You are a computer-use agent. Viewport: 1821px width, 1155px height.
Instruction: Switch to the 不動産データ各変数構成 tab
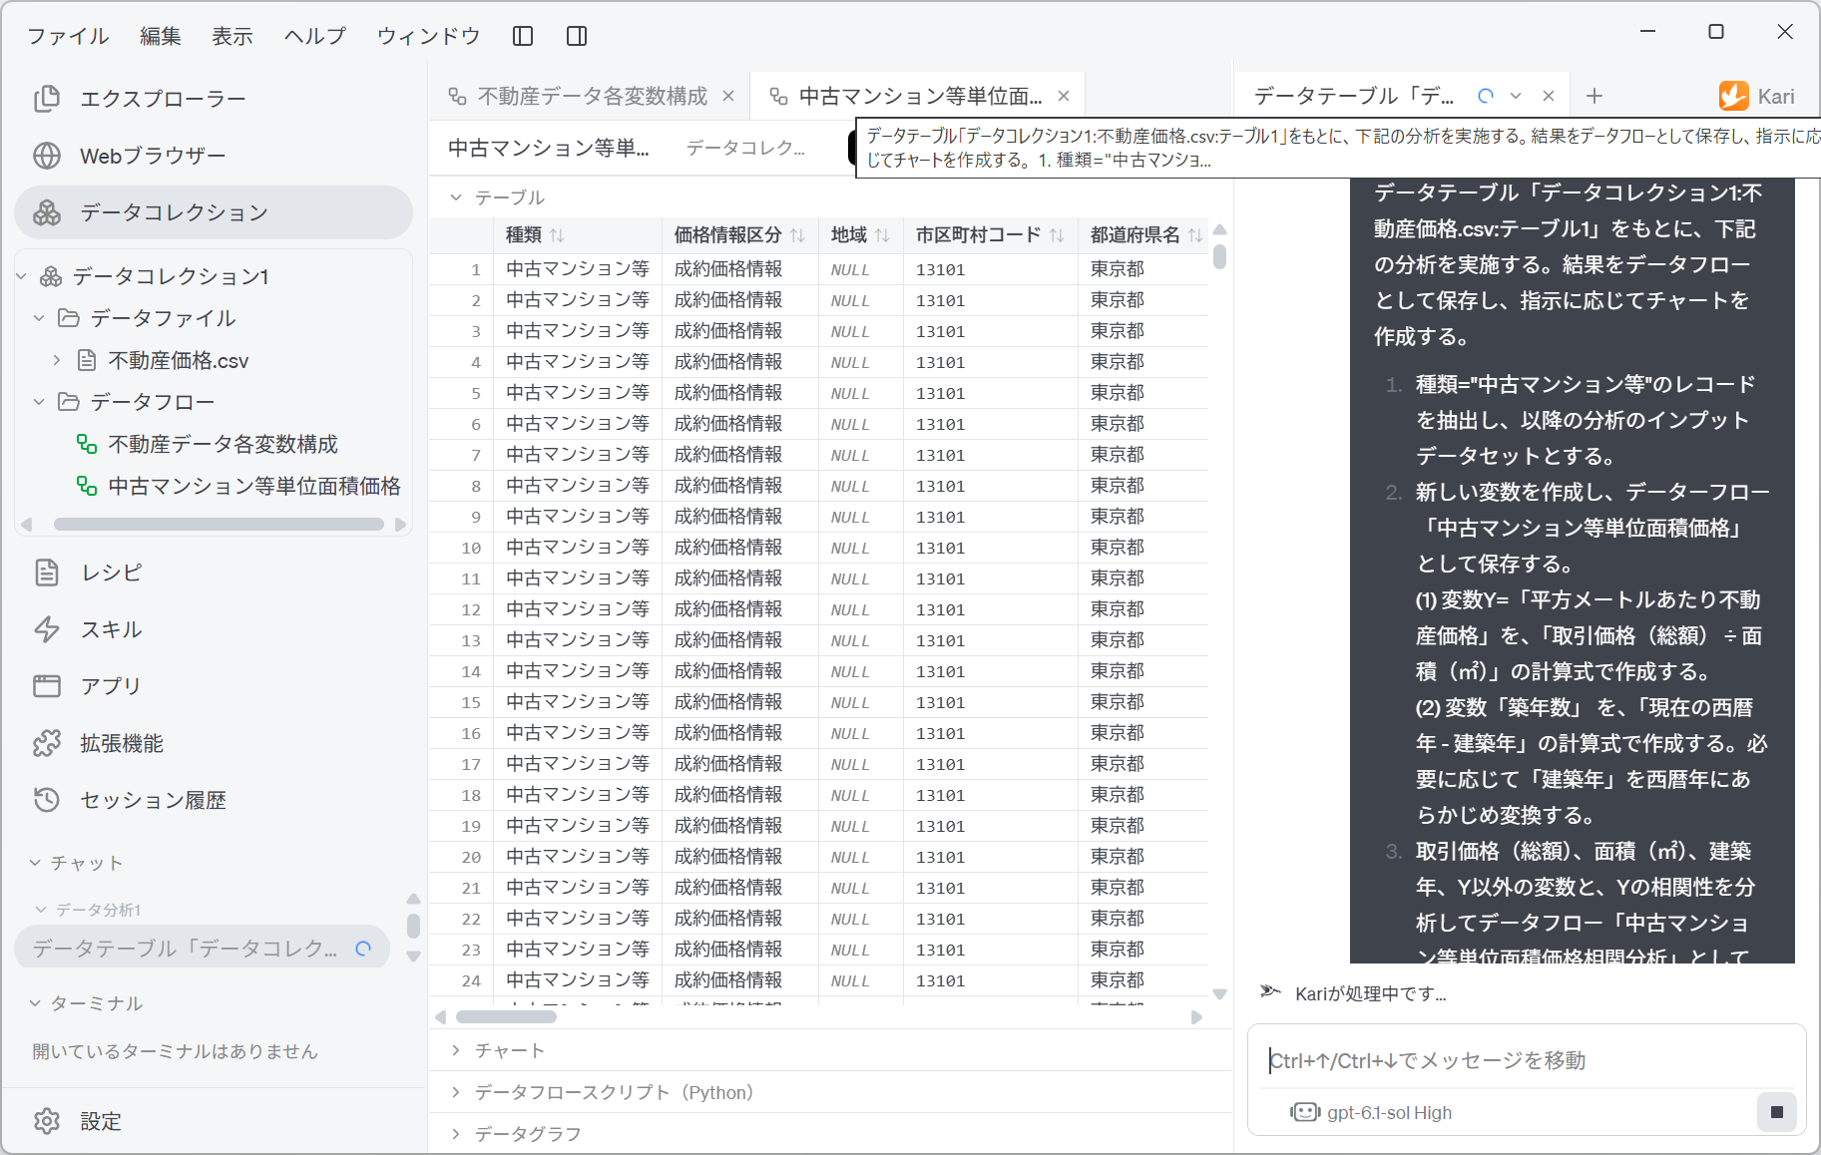pos(592,96)
